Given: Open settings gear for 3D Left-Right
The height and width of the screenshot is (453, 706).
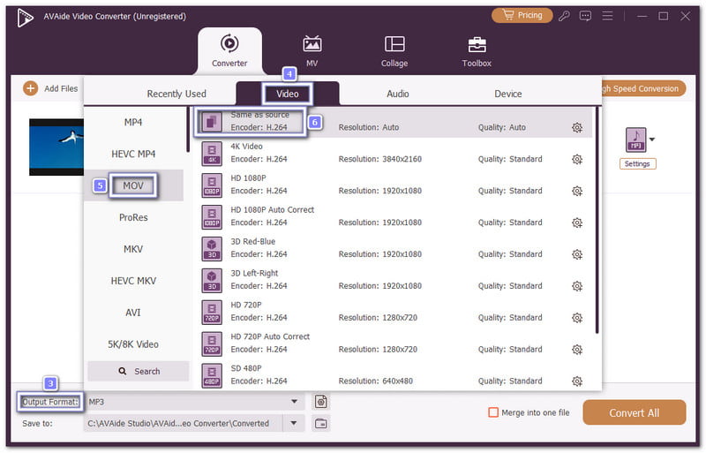Looking at the screenshot, I should click(x=577, y=286).
